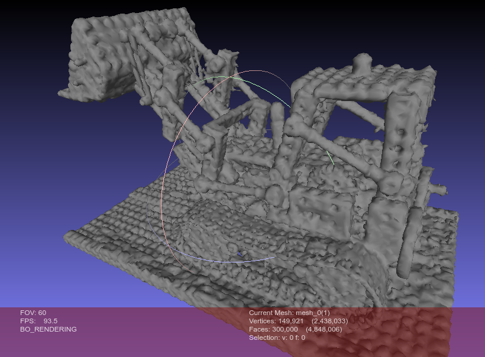
Task: Click the pink trackball rotation ring
Action: pos(165,195)
